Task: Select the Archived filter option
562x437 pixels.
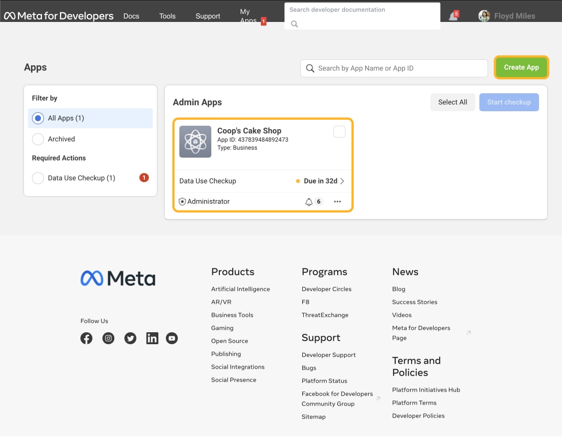Action: pyautogui.click(x=37, y=139)
